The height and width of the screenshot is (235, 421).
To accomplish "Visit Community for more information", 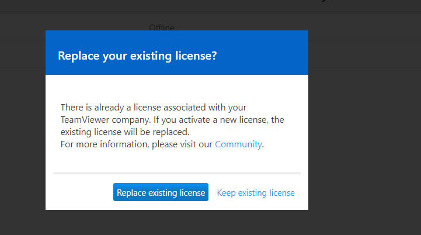I will click(x=238, y=144).
